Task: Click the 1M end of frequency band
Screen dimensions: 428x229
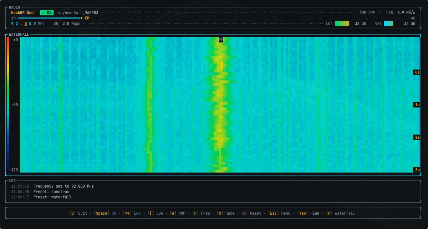Action: tap(13, 18)
